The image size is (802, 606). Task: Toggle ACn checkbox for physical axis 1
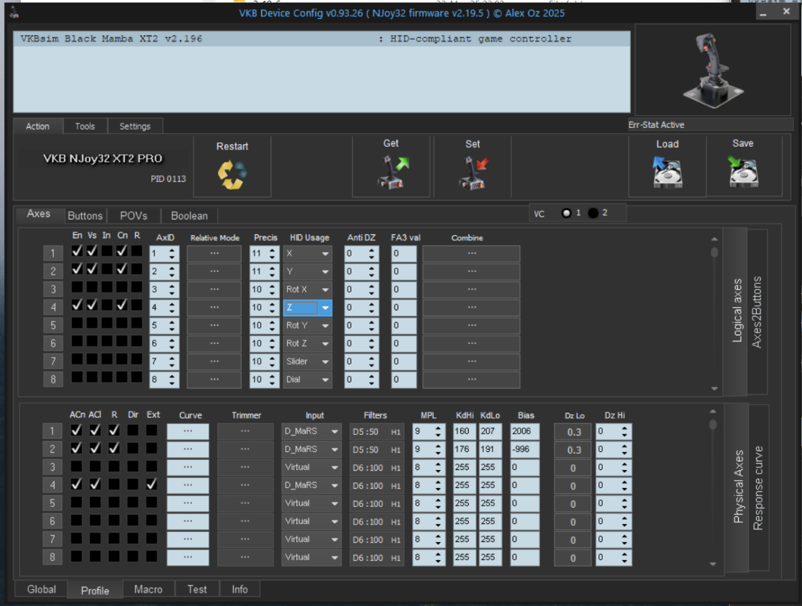[x=76, y=430]
